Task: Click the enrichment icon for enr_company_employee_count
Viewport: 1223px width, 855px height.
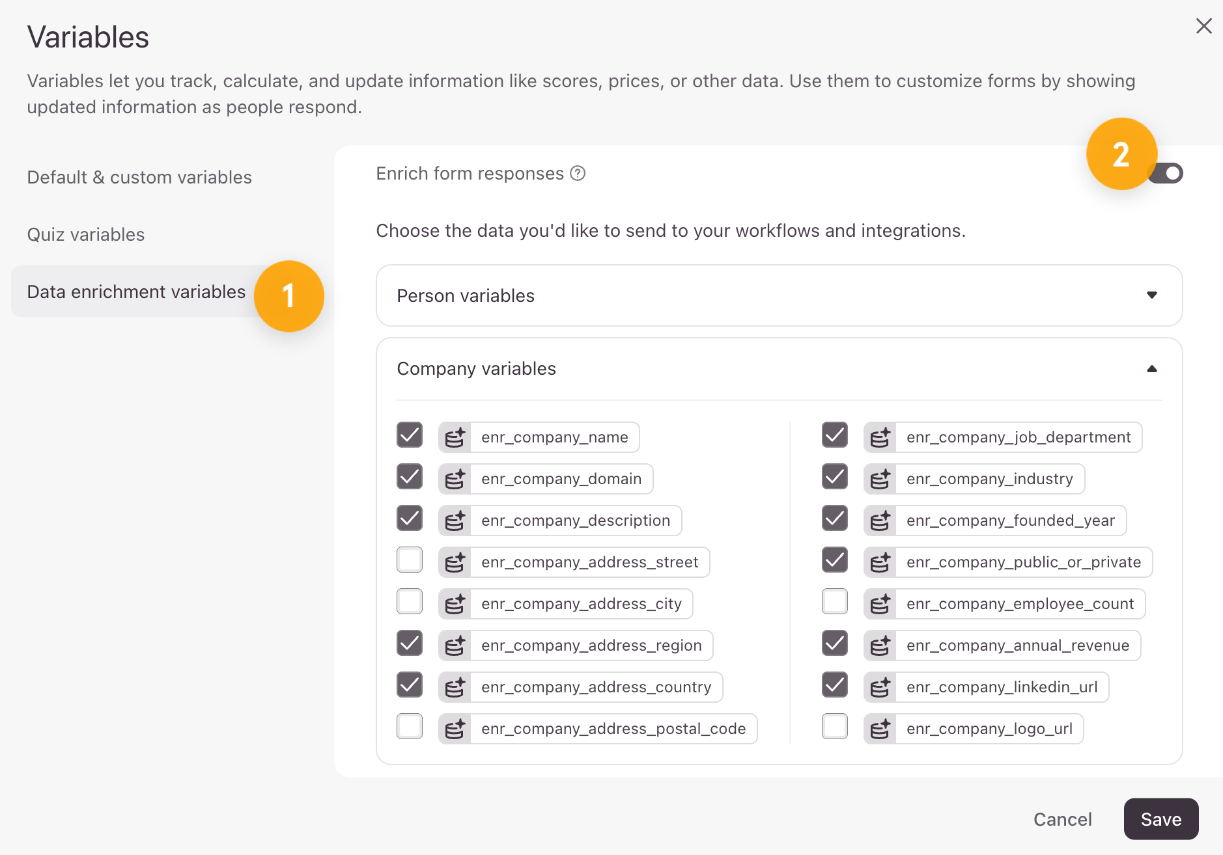Action: [880, 604]
